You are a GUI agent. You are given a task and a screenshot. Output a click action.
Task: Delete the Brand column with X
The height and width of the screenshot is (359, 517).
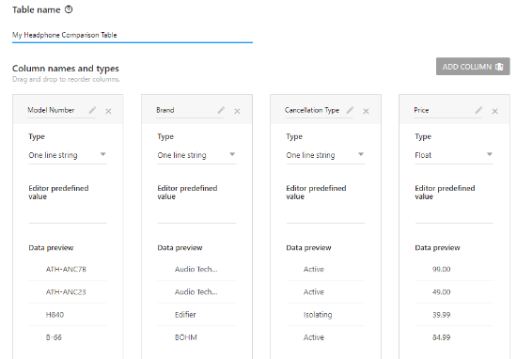pyautogui.click(x=237, y=112)
